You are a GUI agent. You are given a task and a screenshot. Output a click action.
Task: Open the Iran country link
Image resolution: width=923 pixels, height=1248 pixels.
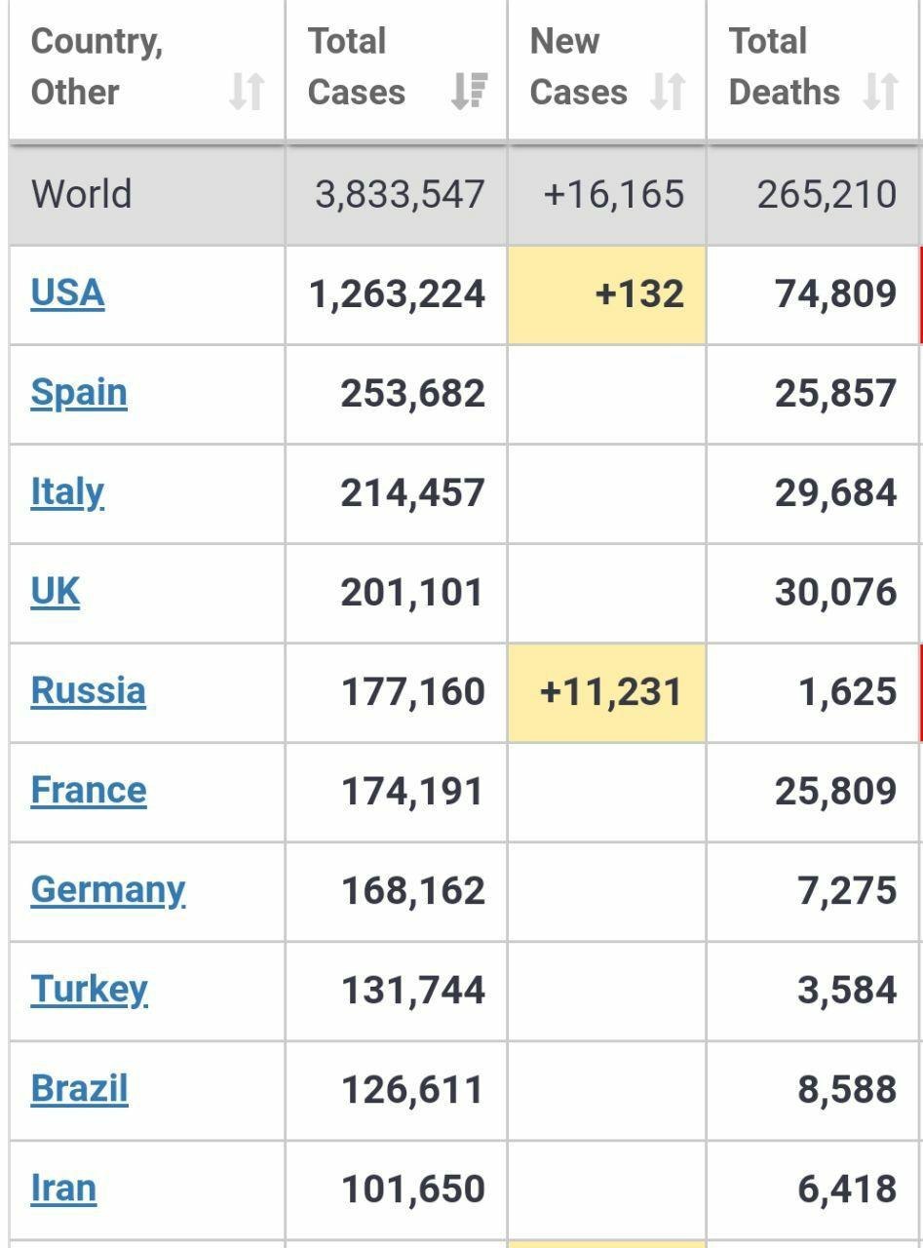(64, 1189)
